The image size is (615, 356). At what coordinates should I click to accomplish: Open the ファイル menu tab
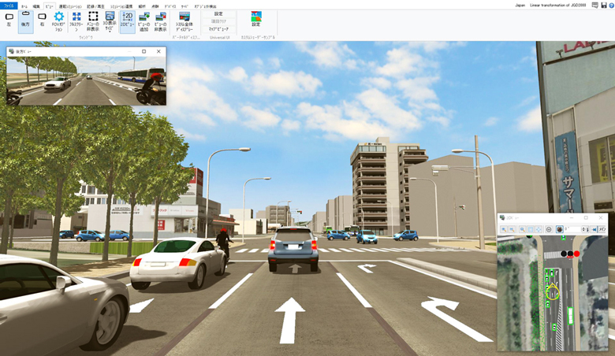click(9, 6)
